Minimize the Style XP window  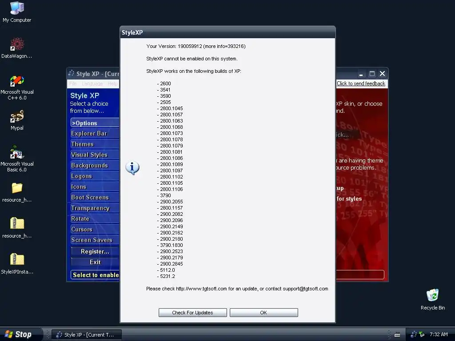pos(361,74)
